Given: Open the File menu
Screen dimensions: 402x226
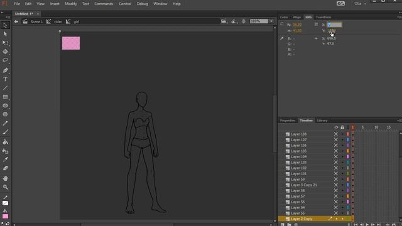Looking at the screenshot, I should coord(17,4).
